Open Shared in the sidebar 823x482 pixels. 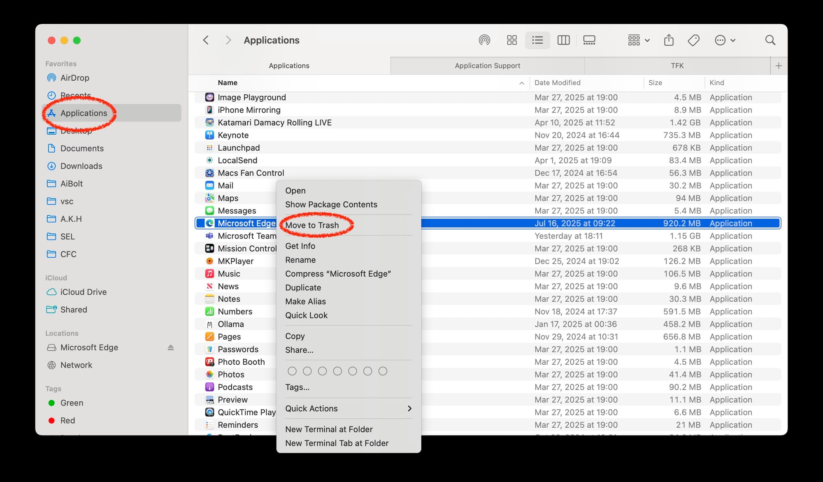74,310
